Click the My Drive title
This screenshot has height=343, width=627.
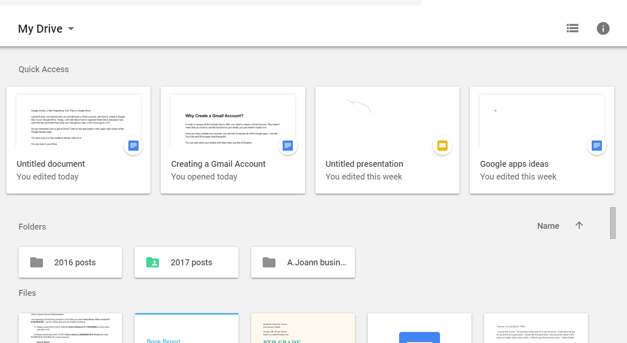(x=40, y=28)
